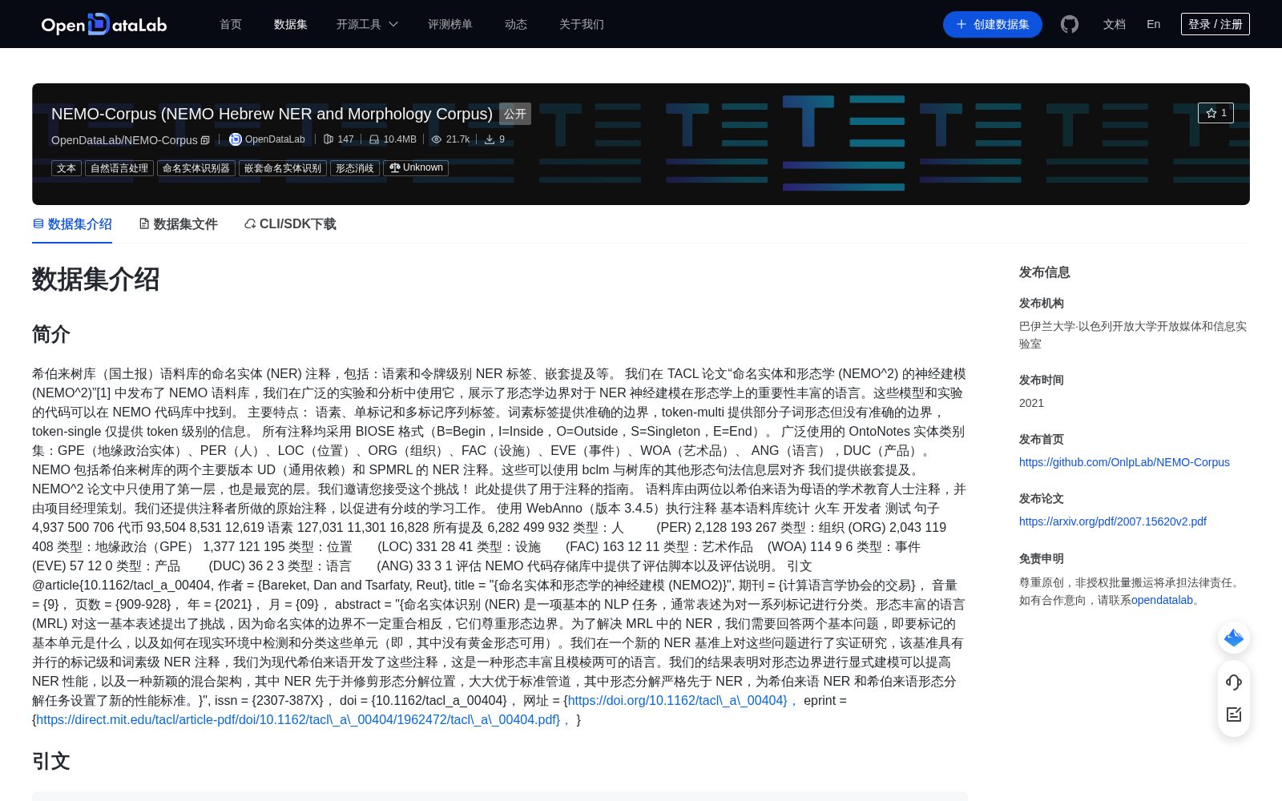The height and width of the screenshot is (801, 1282).
Task: Click the 创建数据集 button
Action: pos(993,24)
